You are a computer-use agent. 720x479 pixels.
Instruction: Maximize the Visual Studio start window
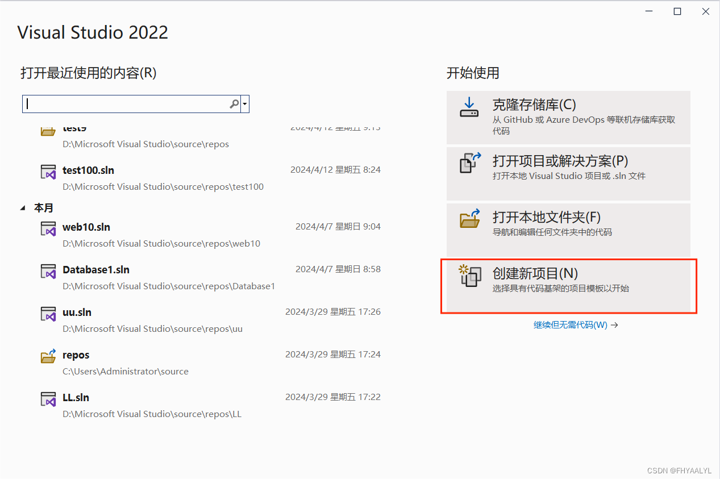(x=677, y=11)
